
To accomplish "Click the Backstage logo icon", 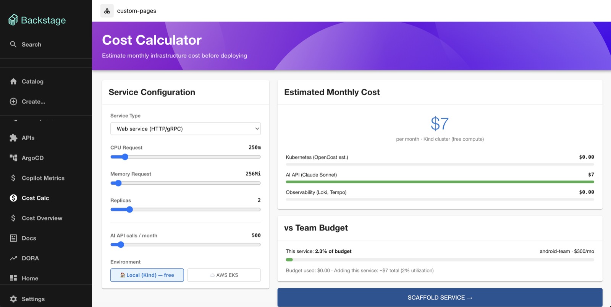I will (x=13, y=20).
